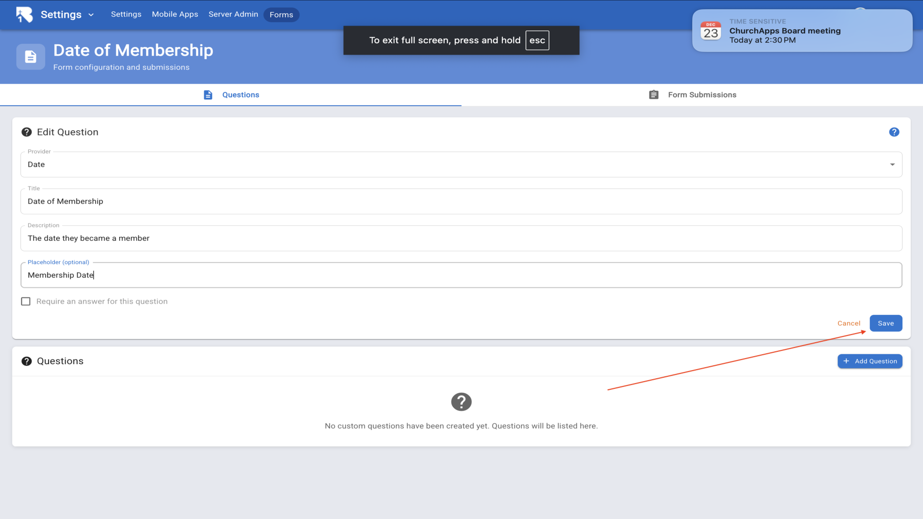
Task: Switch to the Form Submissions tab
Action: point(701,95)
